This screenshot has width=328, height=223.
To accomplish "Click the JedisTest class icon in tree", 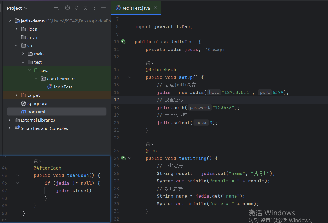I will click(50, 87).
